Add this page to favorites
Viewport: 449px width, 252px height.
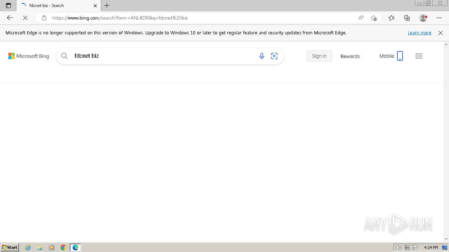point(374,18)
